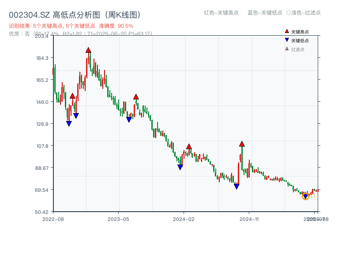Image resolution: width=353 pixels, height=264 pixels.
Task: Click the red key-high triangle above the 2024-11 spike
Action: (x=242, y=143)
